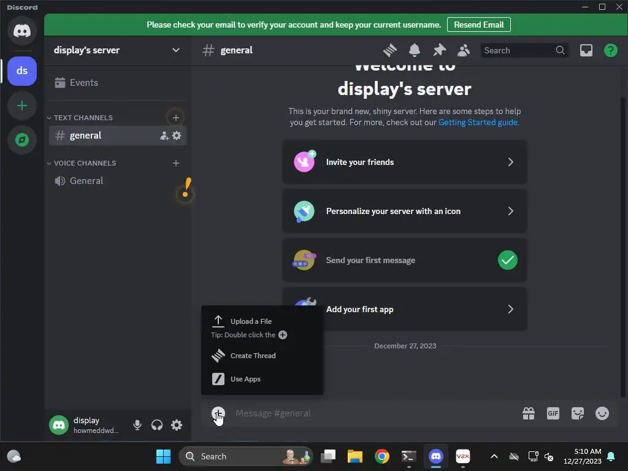This screenshot has height=471, width=628.
Task: Open display's server dropdown menu
Action: (117, 50)
